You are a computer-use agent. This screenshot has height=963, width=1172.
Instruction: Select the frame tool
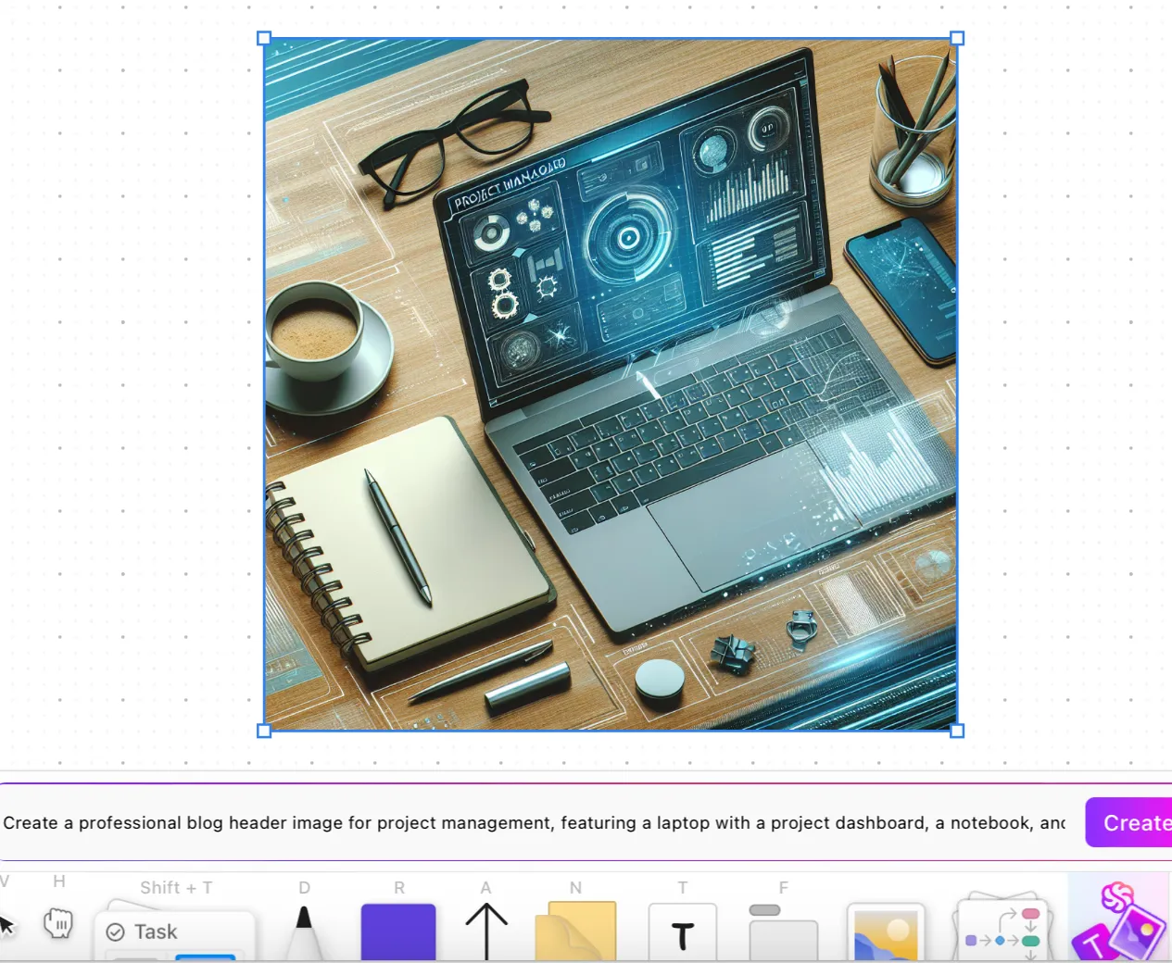click(x=783, y=933)
